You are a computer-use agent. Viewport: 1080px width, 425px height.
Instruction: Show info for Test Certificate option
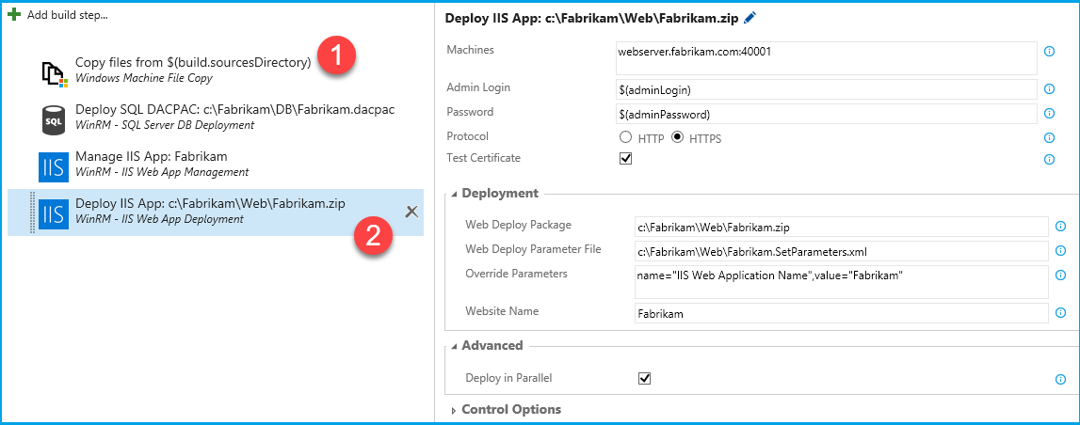point(1050,160)
